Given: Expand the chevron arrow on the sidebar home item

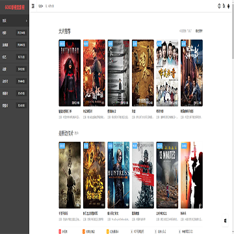Looking at the screenshot, I should 27,21.
